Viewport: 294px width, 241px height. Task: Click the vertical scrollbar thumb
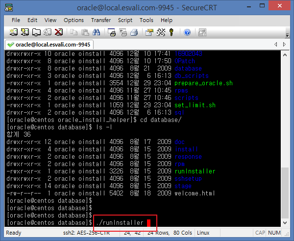(285, 193)
